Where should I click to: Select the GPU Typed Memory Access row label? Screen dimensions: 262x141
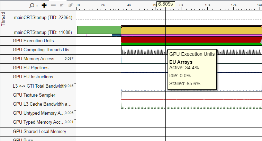coord(38,122)
